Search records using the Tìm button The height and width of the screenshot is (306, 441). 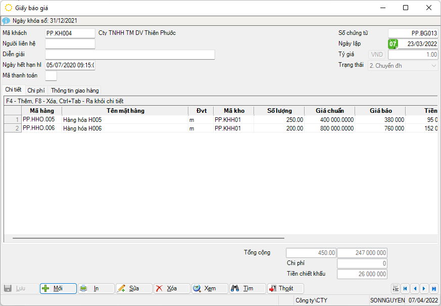click(248, 288)
